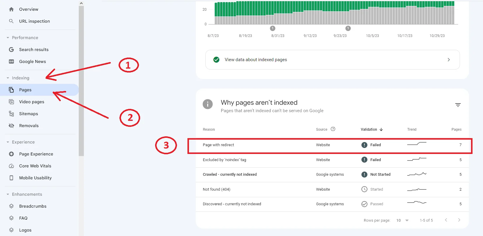483x236 pixels.
Task: Click the Not Started status icon
Action: coord(364,175)
